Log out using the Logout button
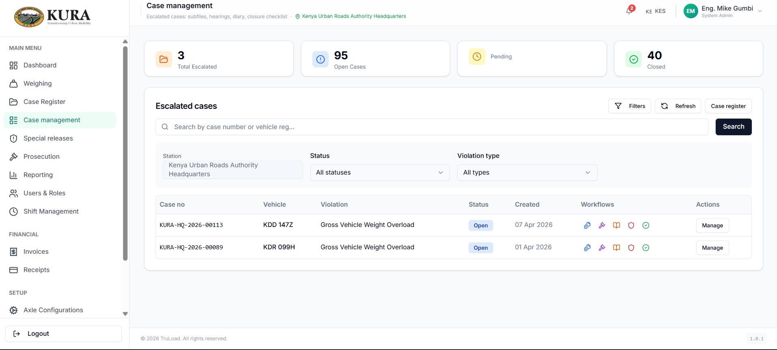This screenshot has height=350, width=777. coord(63,334)
